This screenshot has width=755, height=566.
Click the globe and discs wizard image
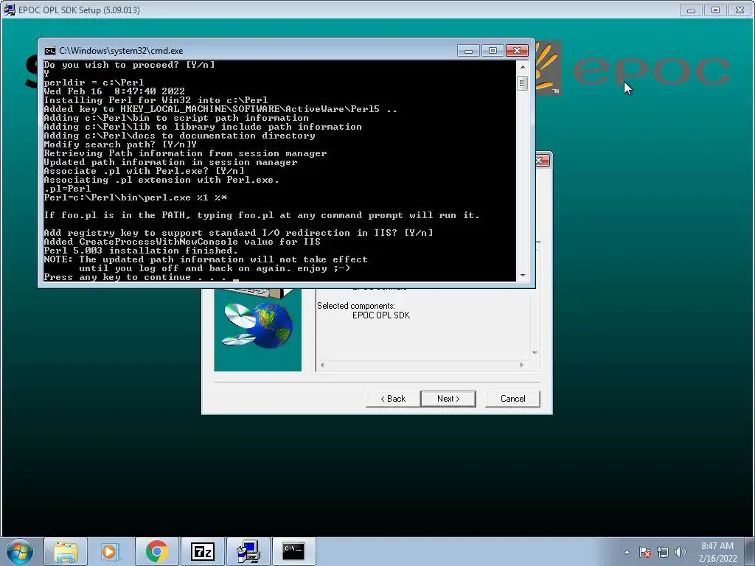coord(257,329)
